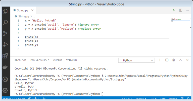
Task: Run Python file with green play button
Action: pos(173,10)
